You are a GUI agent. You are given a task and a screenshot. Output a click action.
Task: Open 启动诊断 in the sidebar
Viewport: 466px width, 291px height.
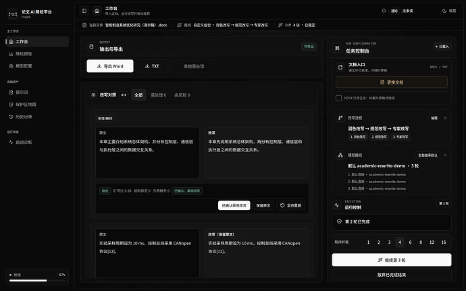click(x=37, y=142)
